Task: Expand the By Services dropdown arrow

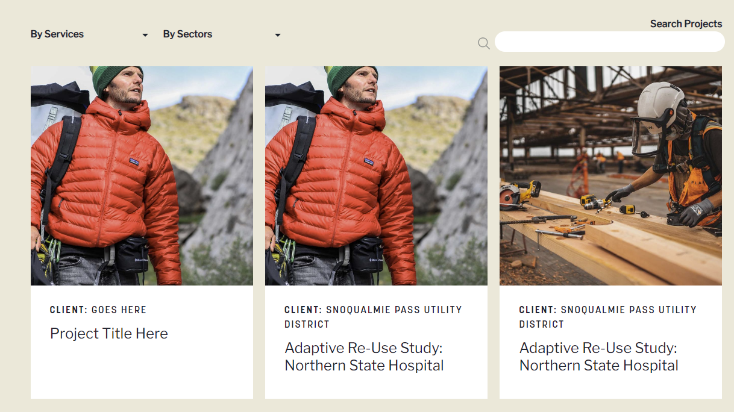Action: point(145,36)
